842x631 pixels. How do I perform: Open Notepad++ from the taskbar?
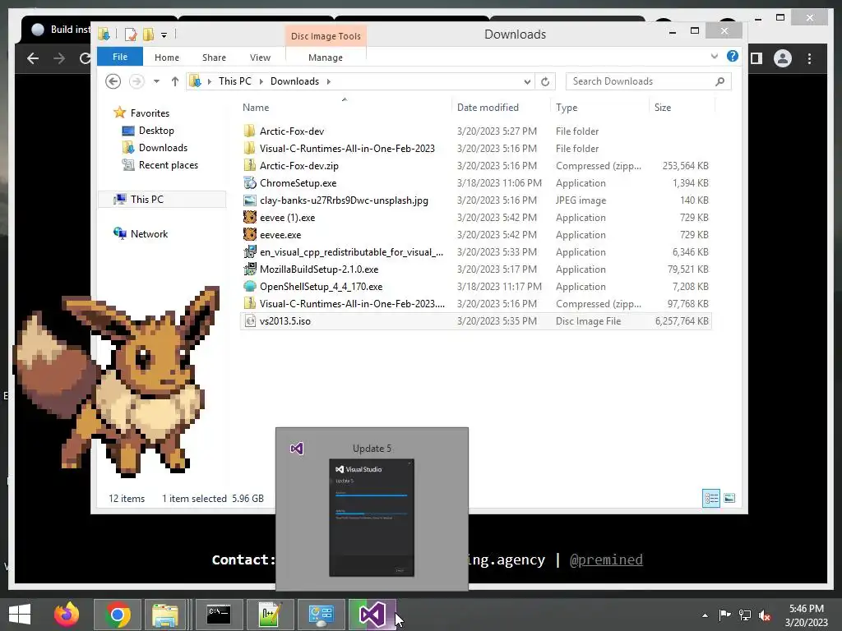tap(270, 615)
